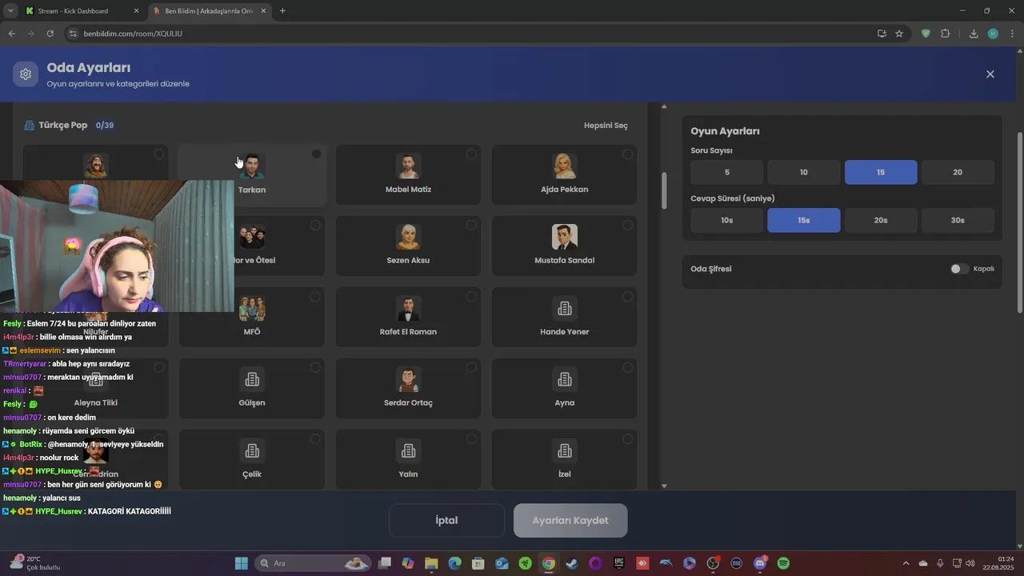Open Steam from the taskbar

572,563
